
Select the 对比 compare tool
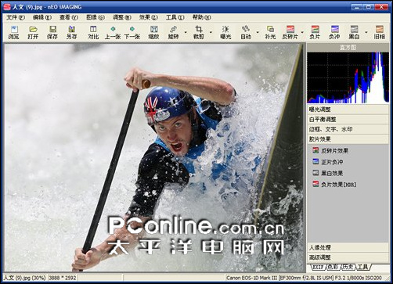coord(93,32)
